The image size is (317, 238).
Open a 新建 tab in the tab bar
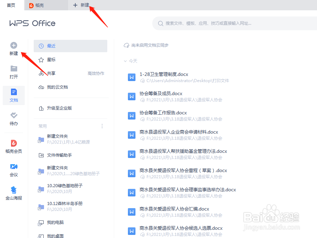[81, 5]
